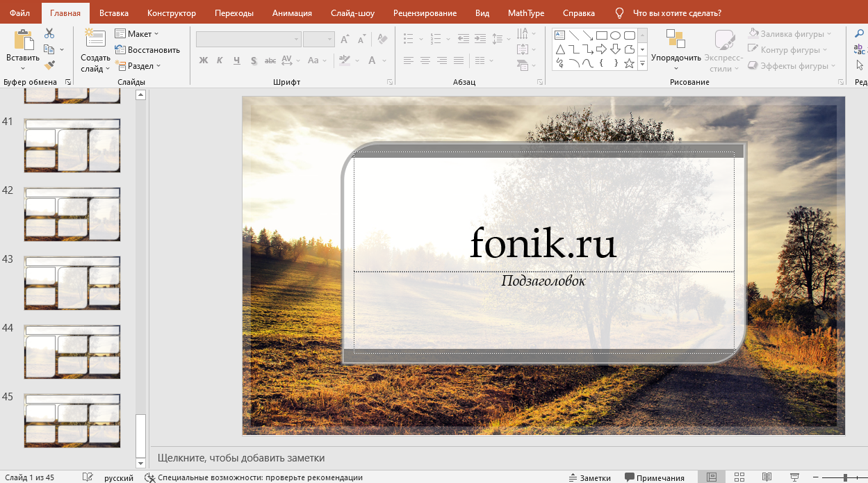Click the Create slide (Создать слайд) icon
Viewport: 868px width, 483px height.
click(x=95, y=39)
